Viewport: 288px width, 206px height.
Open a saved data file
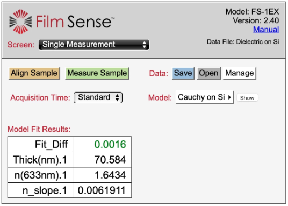(x=208, y=73)
